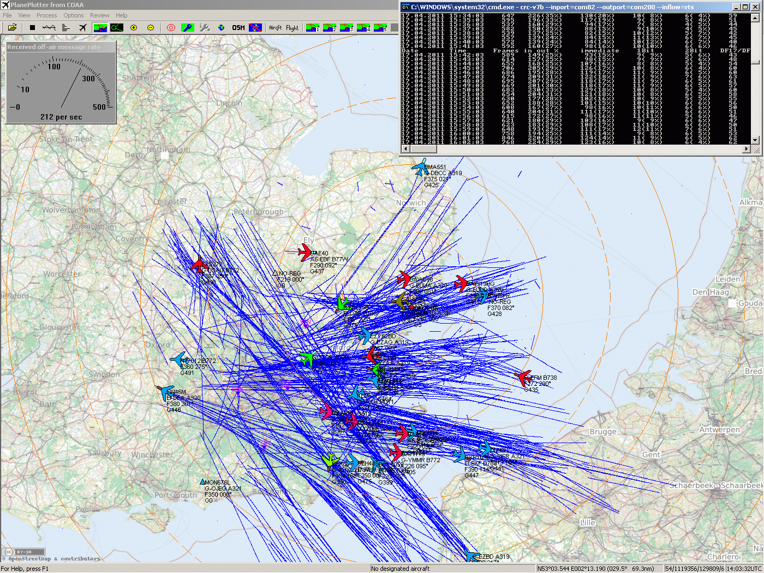Select the chart map view icon
This screenshot has width=764, height=573.
pos(100,27)
